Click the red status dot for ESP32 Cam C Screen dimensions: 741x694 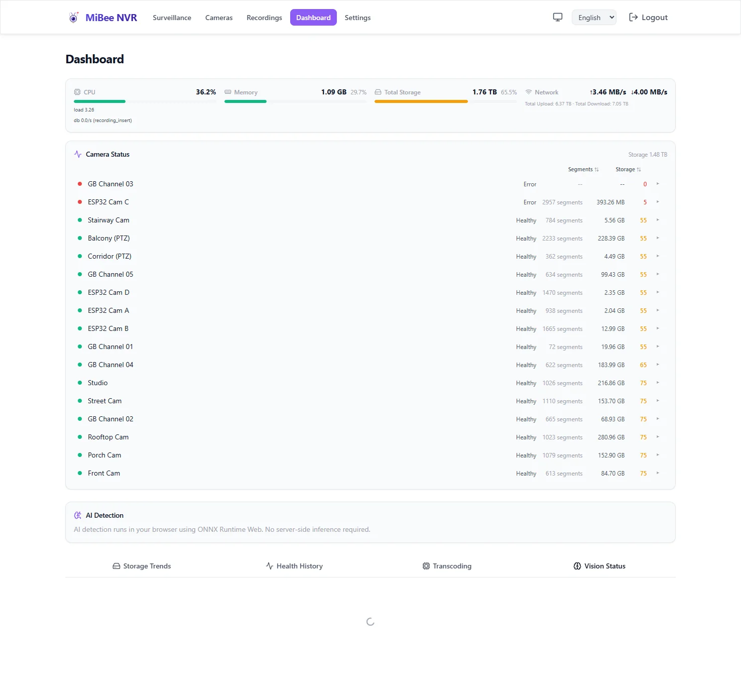pos(80,202)
